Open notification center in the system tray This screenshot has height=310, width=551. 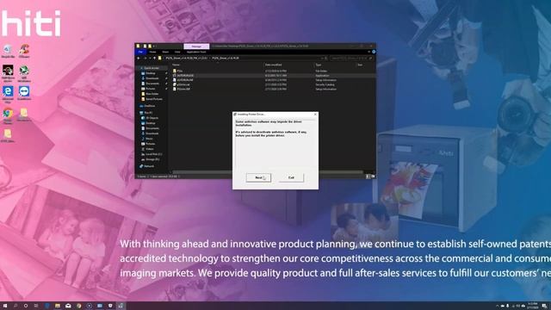coord(544,306)
